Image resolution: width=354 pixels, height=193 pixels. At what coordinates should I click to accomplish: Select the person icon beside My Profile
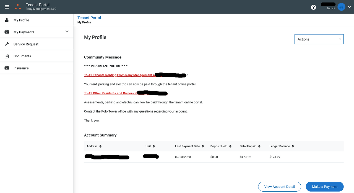(x=6, y=20)
